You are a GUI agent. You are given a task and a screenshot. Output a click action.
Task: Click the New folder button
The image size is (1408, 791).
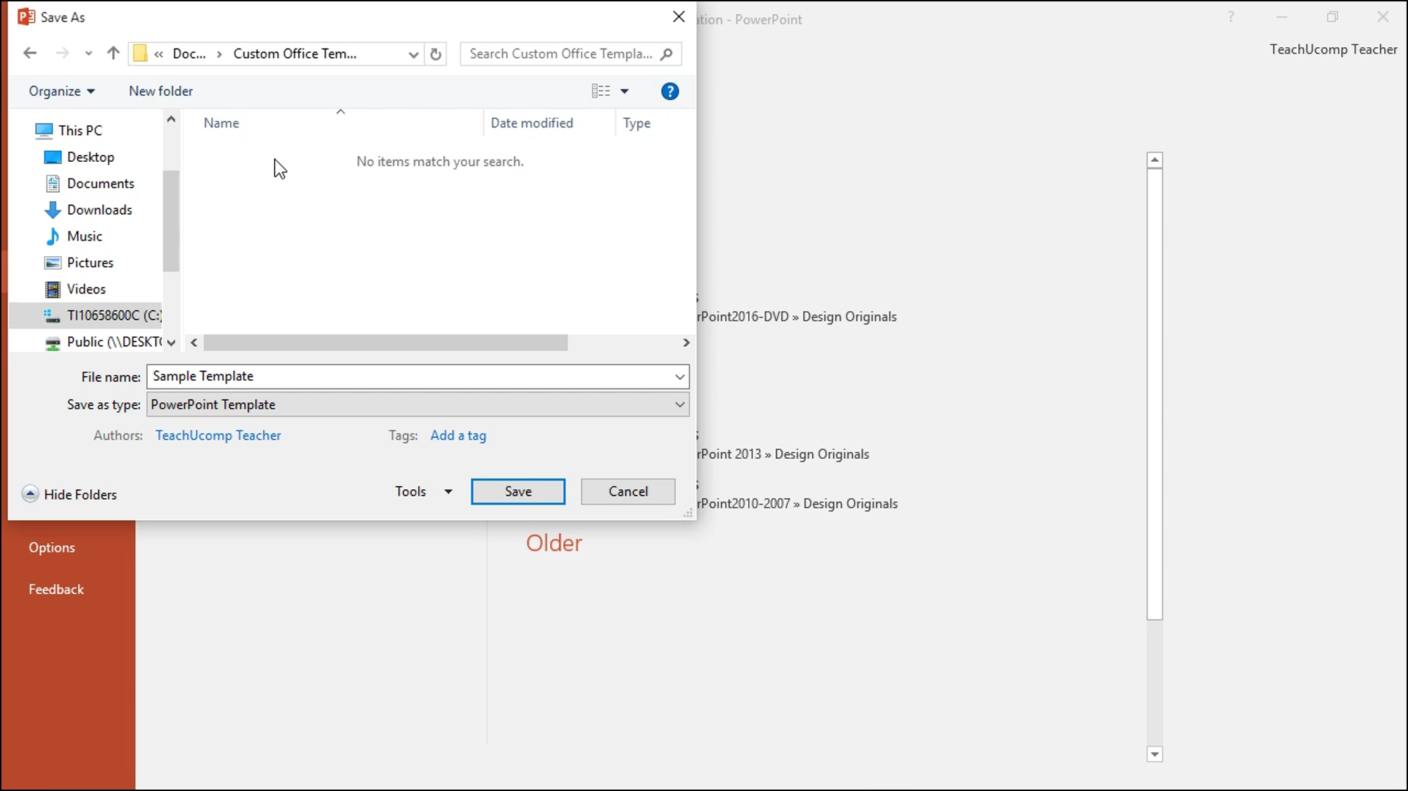pyautogui.click(x=161, y=90)
